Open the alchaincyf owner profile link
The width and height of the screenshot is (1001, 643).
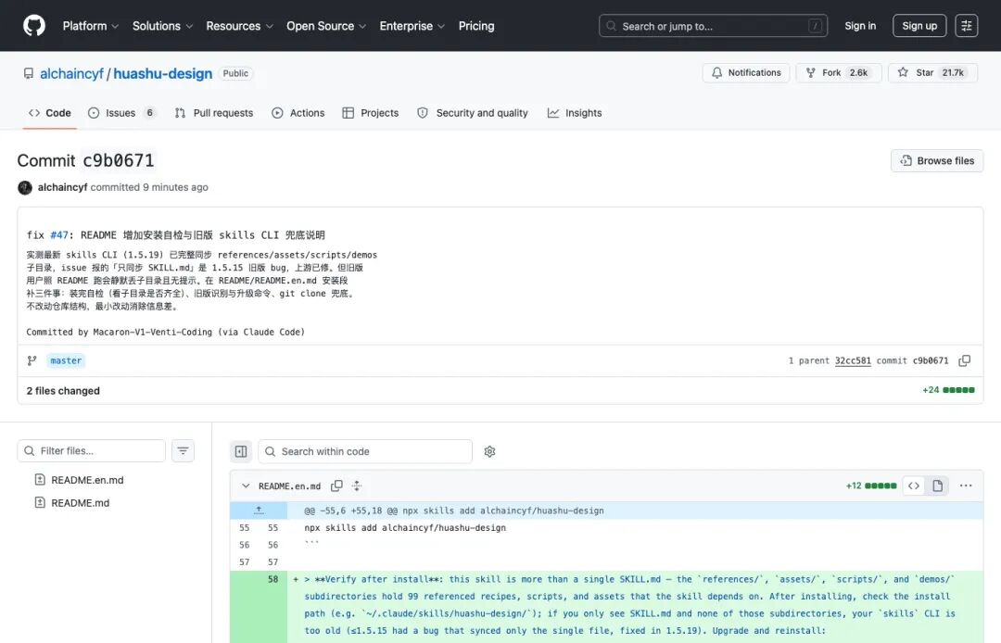click(71, 73)
